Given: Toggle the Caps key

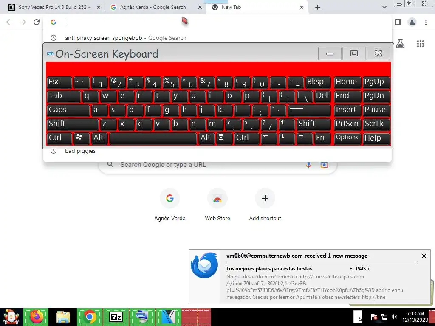Looking at the screenshot, I should coord(68,111).
